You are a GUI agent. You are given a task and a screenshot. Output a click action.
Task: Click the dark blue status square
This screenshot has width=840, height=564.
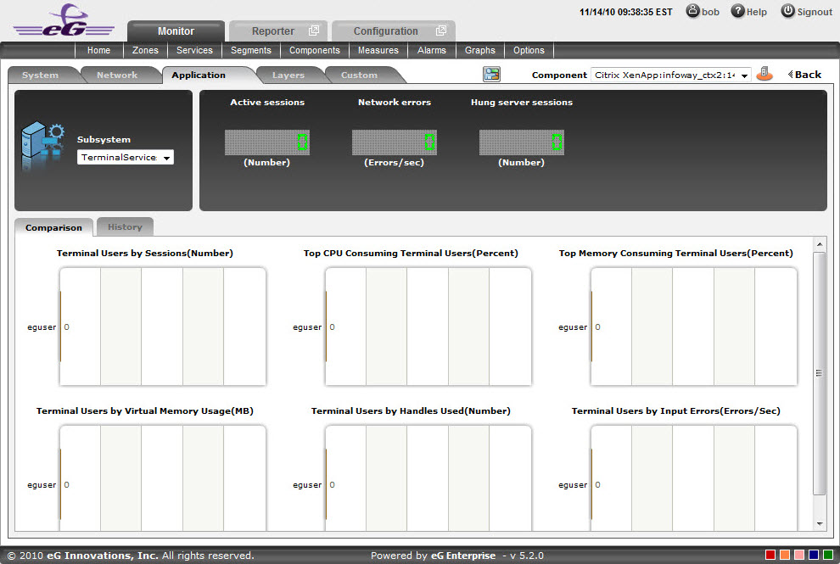pos(814,555)
